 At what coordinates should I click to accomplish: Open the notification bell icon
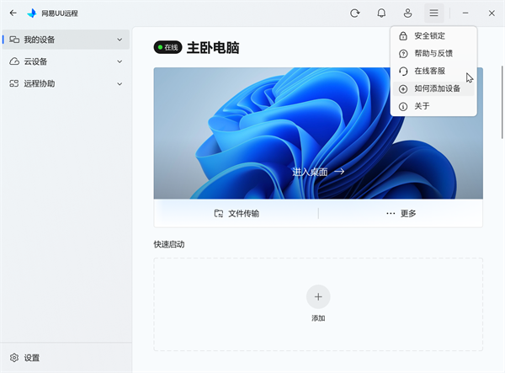(381, 13)
